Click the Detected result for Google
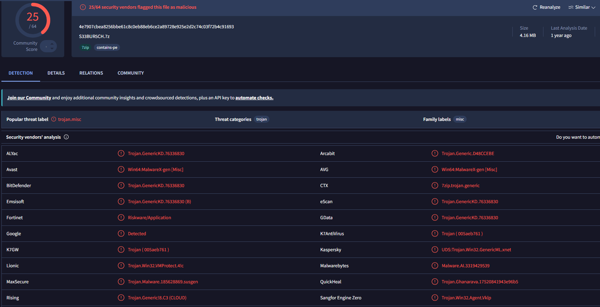Viewport: 600px width, 307px height. tap(137, 233)
